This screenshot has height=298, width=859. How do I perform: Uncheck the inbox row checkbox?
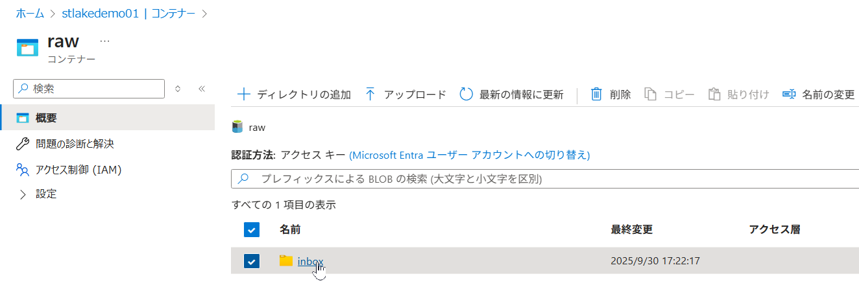pos(252,261)
